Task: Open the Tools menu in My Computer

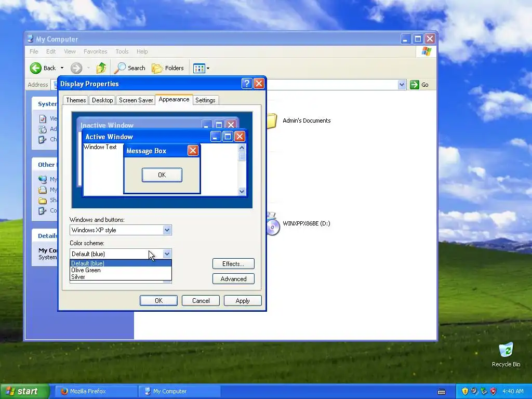Action: (122, 51)
